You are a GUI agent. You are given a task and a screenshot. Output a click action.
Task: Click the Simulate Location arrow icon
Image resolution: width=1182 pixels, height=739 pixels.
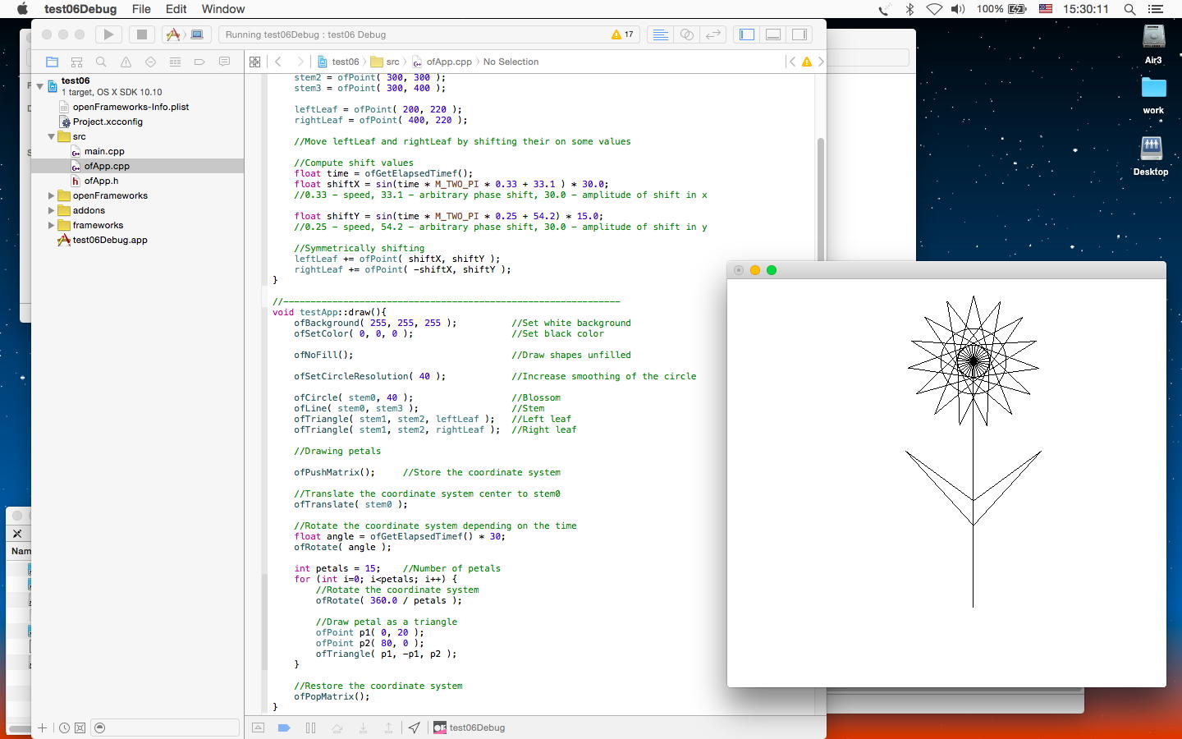point(415,728)
